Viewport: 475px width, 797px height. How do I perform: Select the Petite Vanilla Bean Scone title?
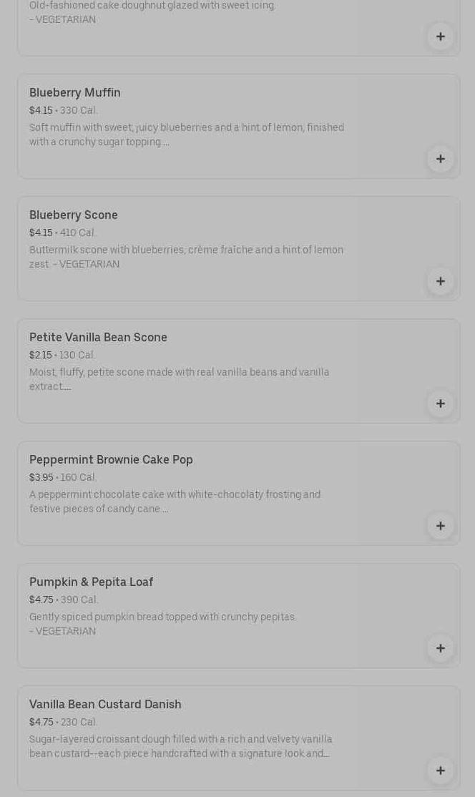98,338
